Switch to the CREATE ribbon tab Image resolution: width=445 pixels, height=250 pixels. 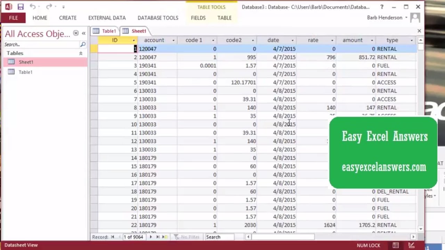click(68, 18)
